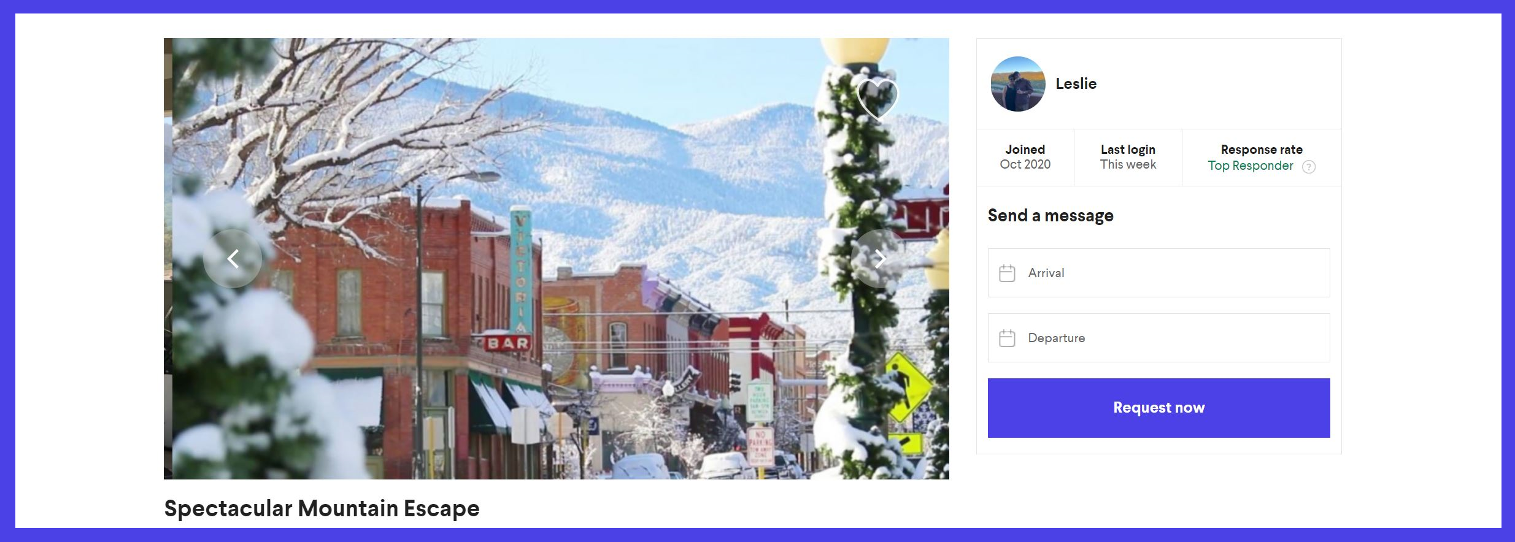This screenshot has height=542, width=1515.
Task: Advance to the next listing photo
Action: (880, 259)
